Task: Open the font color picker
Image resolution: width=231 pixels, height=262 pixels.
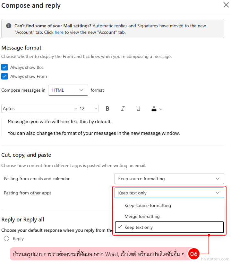Action: 154,108
